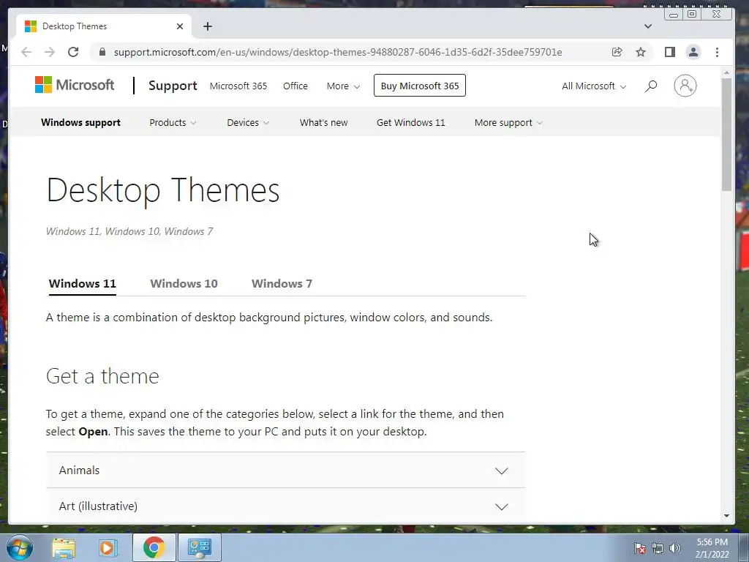Click the Microsoft logo
Image resolution: width=749 pixels, height=562 pixels.
[x=75, y=85]
